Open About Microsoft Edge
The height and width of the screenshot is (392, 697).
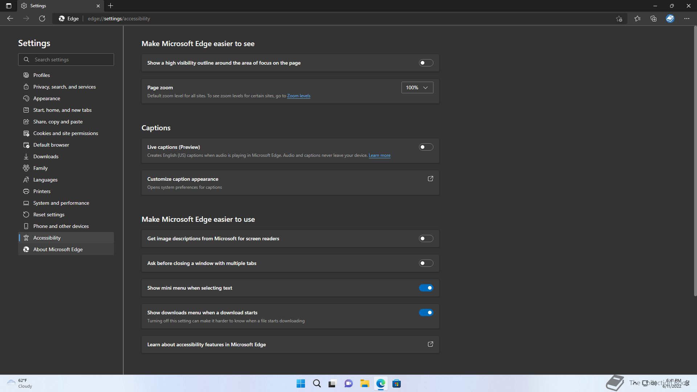tap(66, 249)
